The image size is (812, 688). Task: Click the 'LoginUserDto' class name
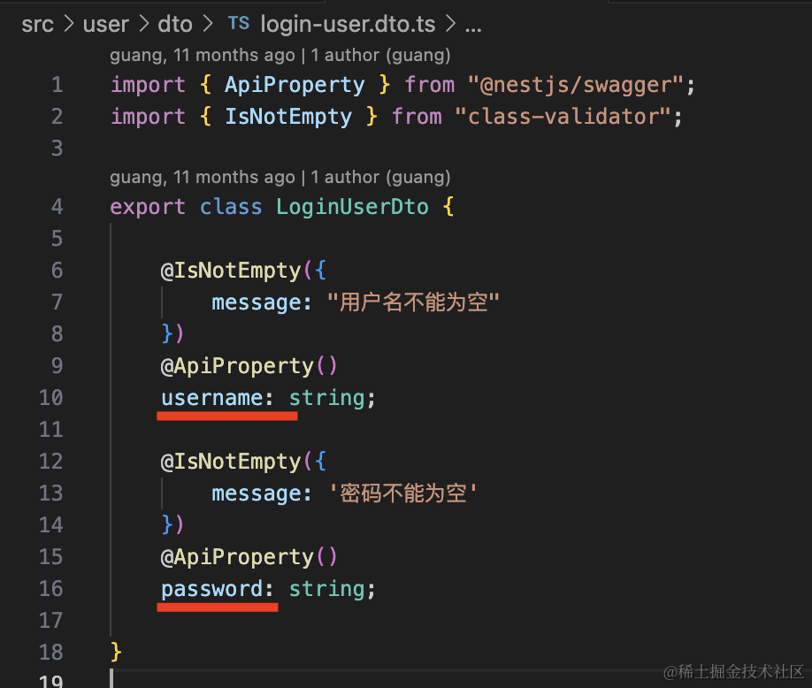click(352, 207)
